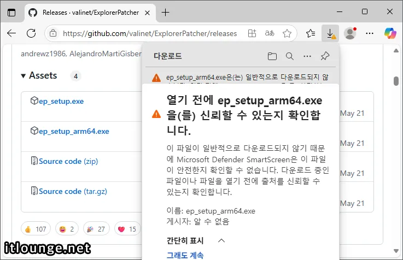Click the thumbs up reaction 107
Viewport: 403px width, 260px height.
tap(36, 229)
